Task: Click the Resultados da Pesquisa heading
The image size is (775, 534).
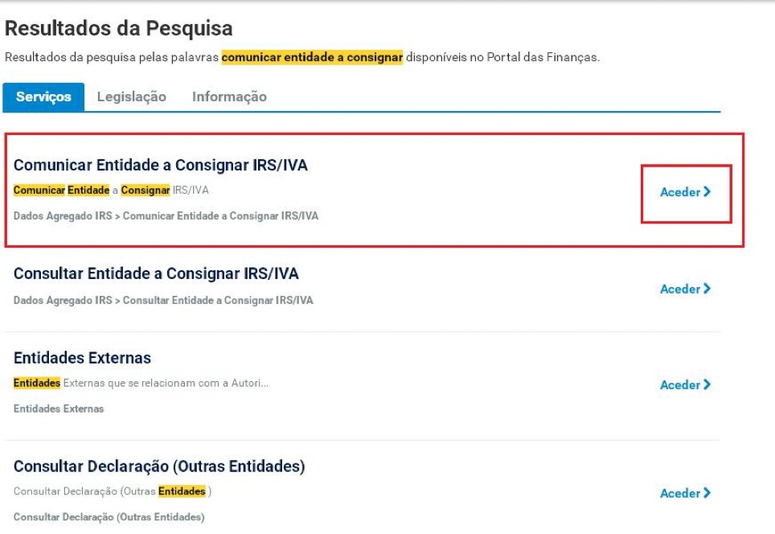Action: pyautogui.click(x=119, y=29)
